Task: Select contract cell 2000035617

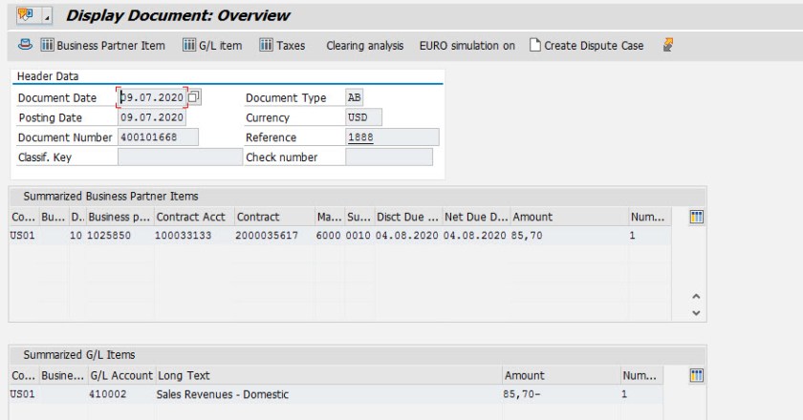Action: point(274,236)
